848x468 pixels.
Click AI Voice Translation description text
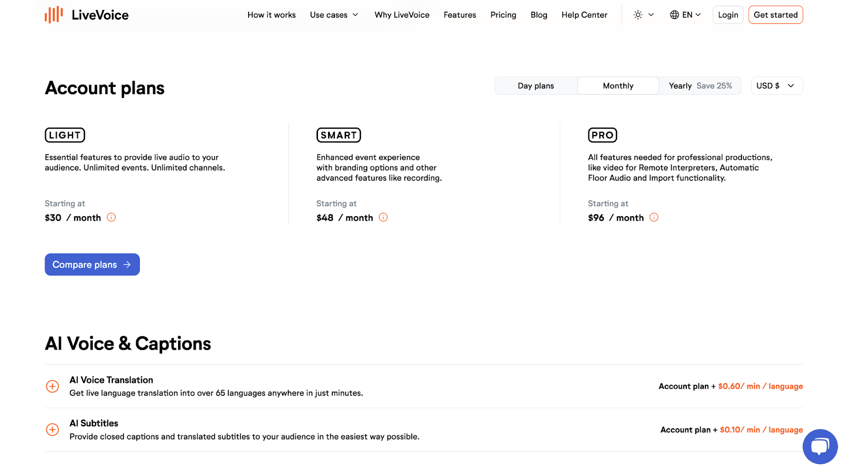[x=216, y=393]
